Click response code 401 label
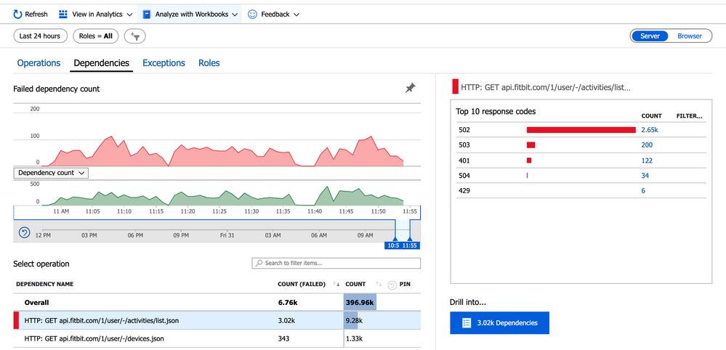 tap(464, 161)
